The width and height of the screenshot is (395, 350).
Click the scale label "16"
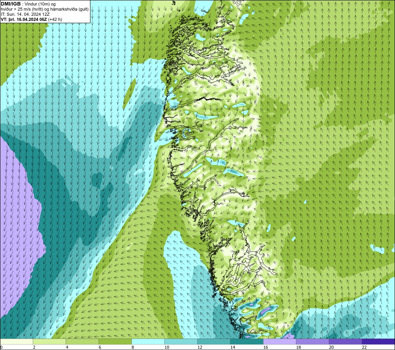(x=265, y=348)
